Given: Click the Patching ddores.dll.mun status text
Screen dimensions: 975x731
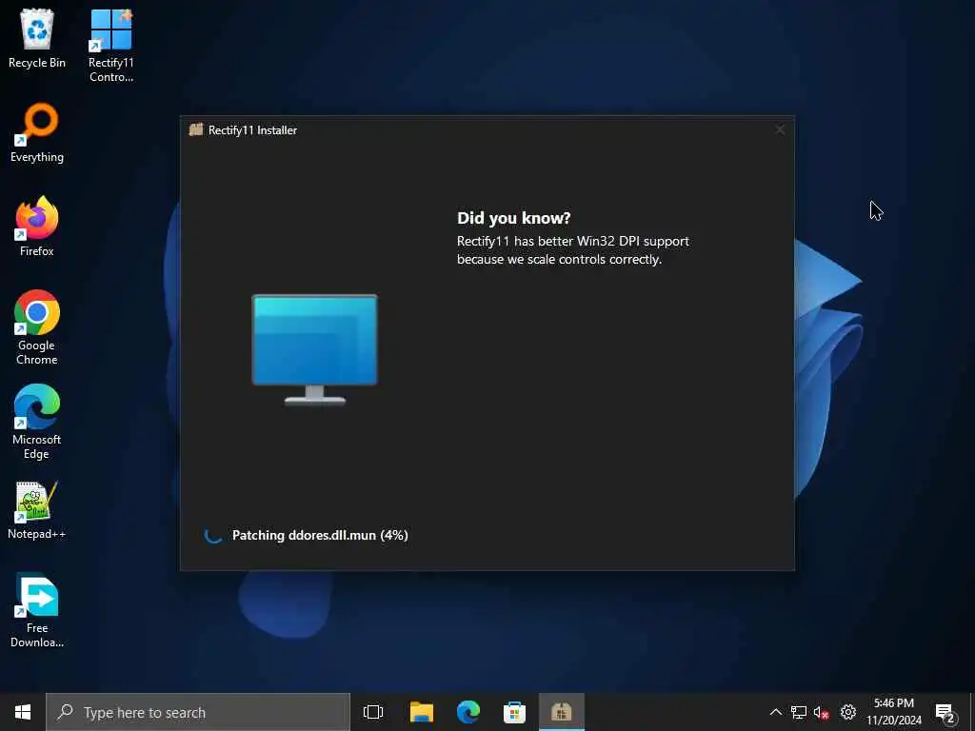Looking at the screenshot, I should pyautogui.click(x=320, y=535).
